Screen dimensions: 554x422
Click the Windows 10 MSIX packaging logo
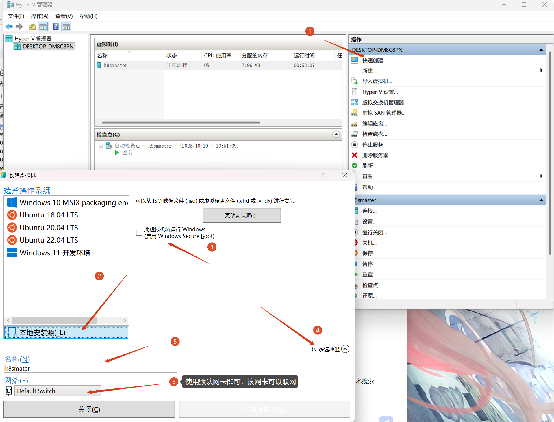click(x=12, y=202)
